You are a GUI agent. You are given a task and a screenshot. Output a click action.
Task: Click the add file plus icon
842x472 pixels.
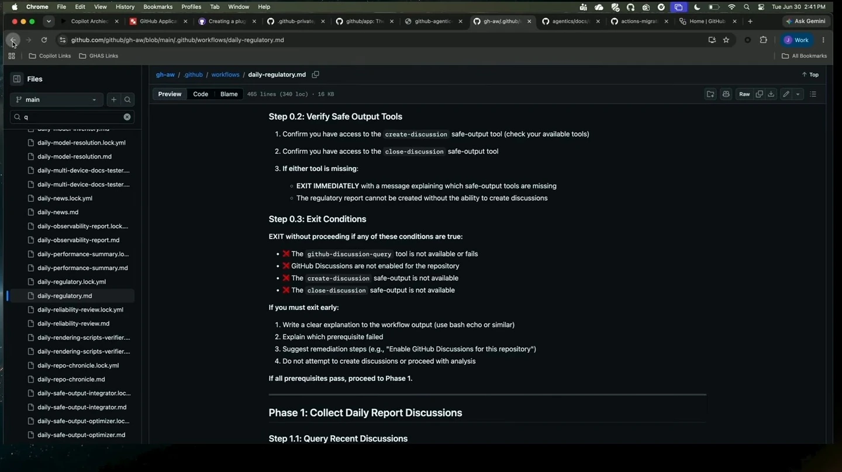point(113,99)
